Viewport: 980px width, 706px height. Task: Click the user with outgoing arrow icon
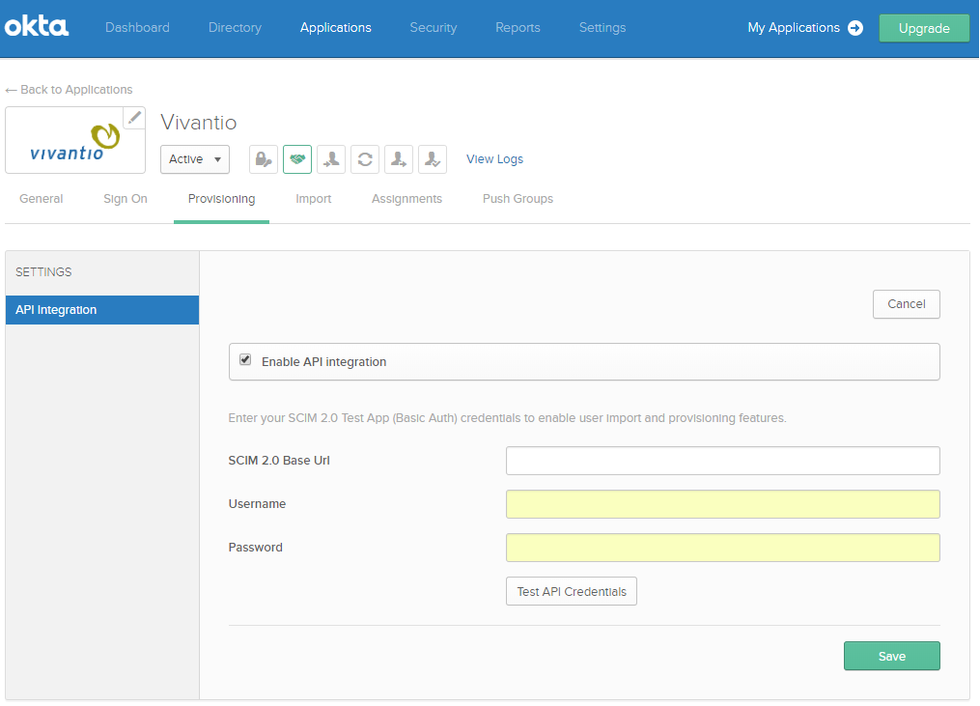click(x=399, y=159)
